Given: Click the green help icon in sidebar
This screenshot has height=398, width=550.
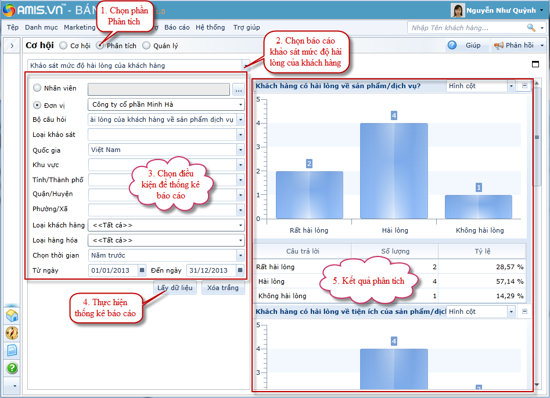Looking at the screenshot, I should (x=12, y=368).
